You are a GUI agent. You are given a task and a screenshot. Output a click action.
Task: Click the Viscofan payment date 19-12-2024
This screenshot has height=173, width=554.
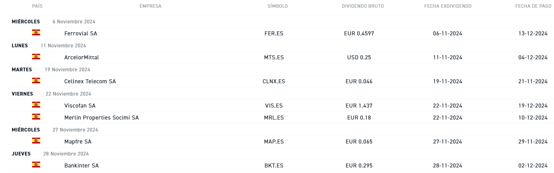click(533, 106)
